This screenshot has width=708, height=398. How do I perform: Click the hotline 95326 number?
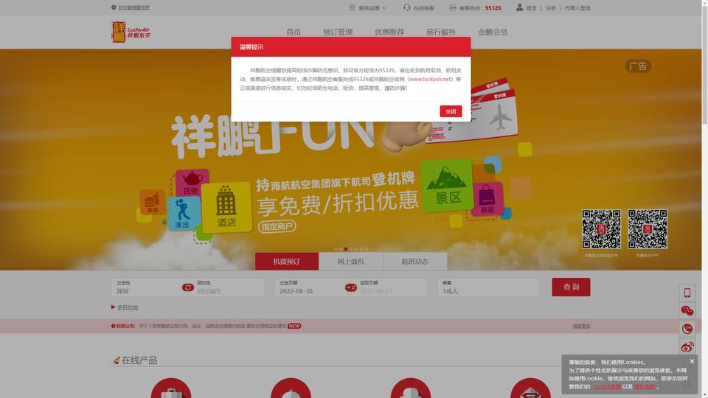tap(493, 7)
